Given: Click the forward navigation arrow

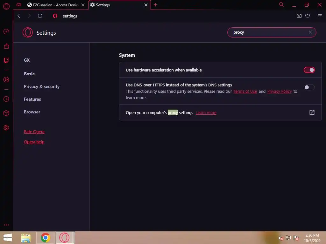Looking at the screenshot, I should point(29,16).
